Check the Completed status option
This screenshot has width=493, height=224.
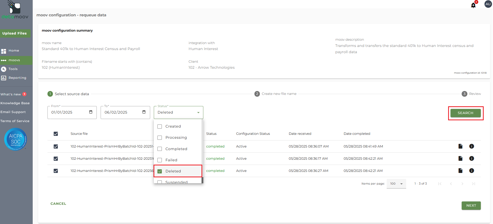coord(160,149)
